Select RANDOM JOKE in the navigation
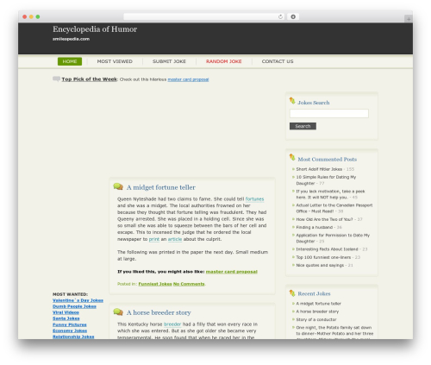431x365 pixels. pyautogui.click(x=224, y=61)
